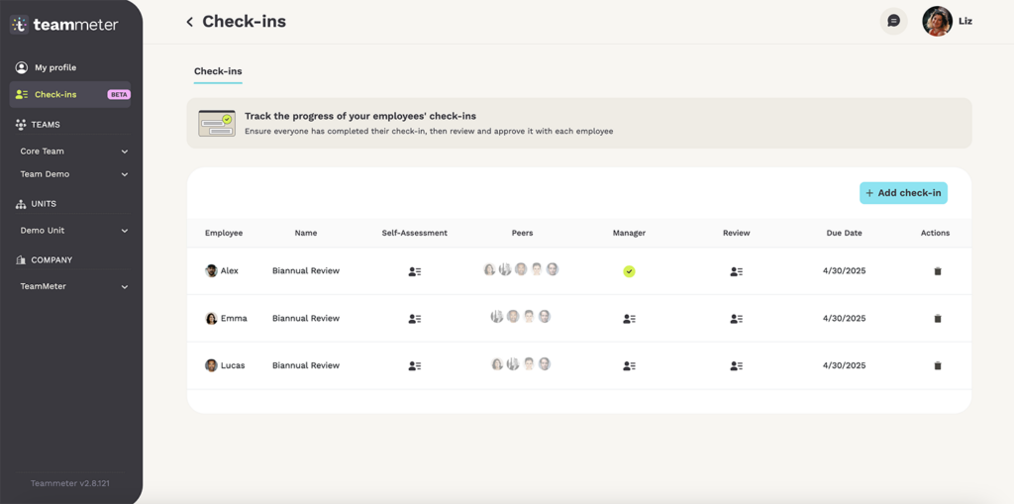
Task: Open Lucas's self-assessment status icon
Action: (415, 366)
